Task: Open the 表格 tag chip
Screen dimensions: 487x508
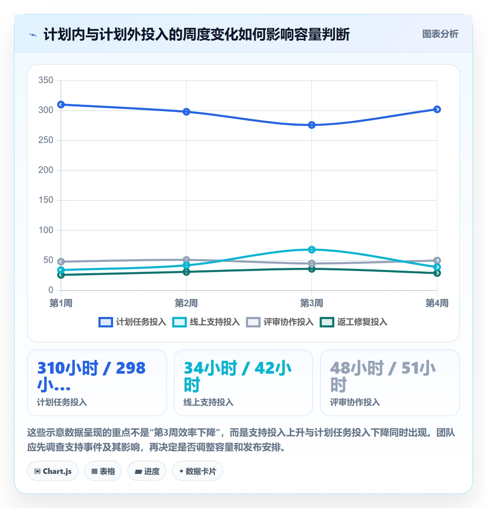Action: 103,471
